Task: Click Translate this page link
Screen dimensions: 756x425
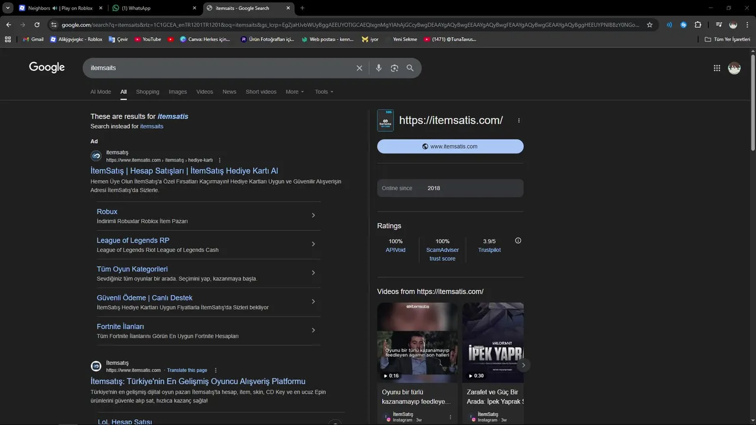Action: coord(187,370)
